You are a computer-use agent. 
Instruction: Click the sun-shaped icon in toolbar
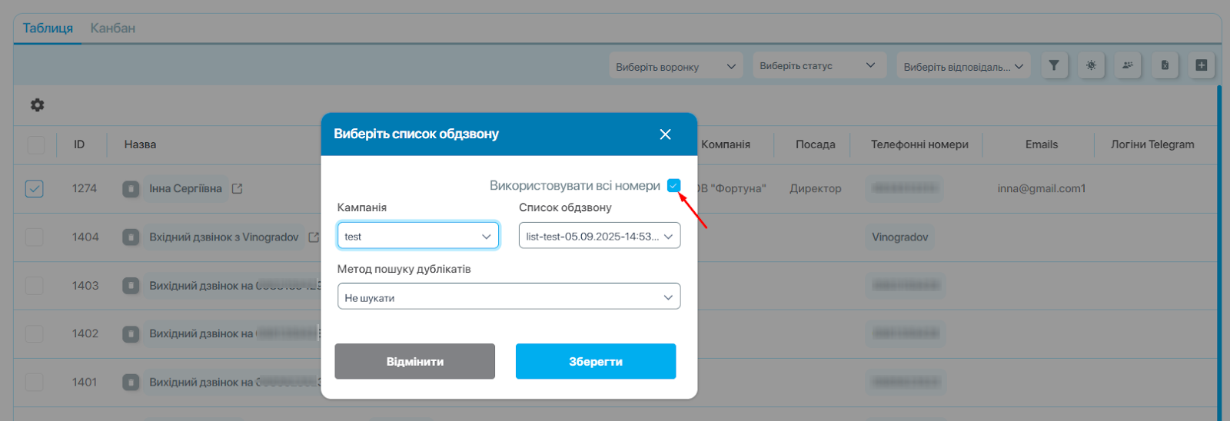(1091, 65)
